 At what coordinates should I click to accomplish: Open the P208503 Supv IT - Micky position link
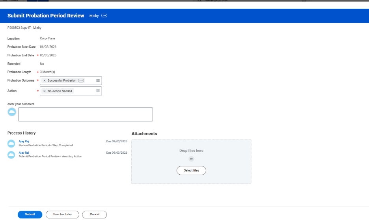(24, 28)
